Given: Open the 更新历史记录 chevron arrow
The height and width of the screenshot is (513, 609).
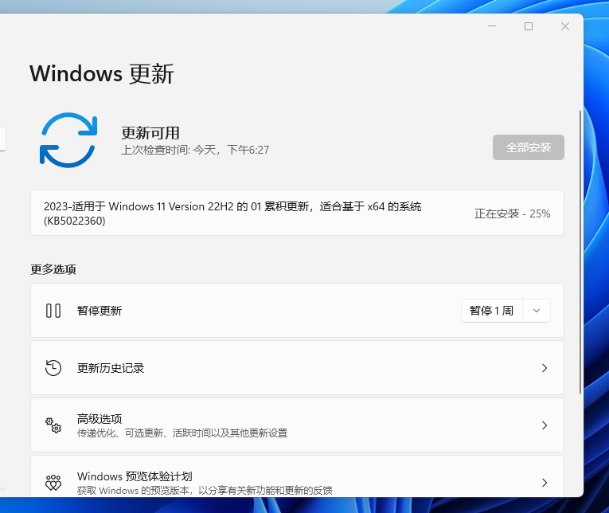Looking at the screenshot, I should pyautogui.click(x=545, y=368).
